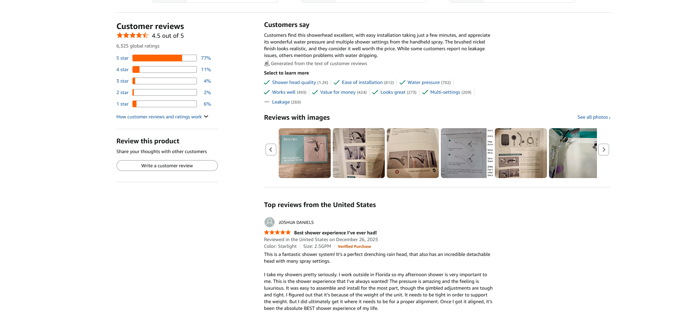Viewport: 678px width, 318px height.
Task: Click the 3 star rating bar
Action: [165, 81]
